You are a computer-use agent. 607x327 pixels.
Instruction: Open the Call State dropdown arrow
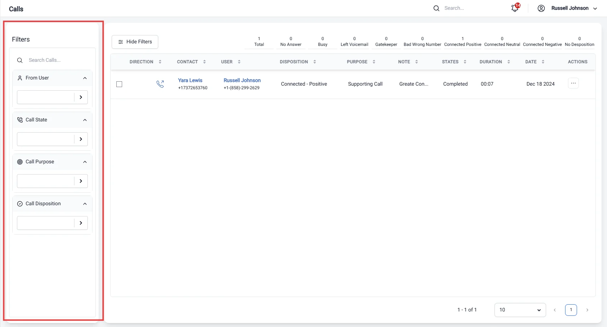pos(81,139)
